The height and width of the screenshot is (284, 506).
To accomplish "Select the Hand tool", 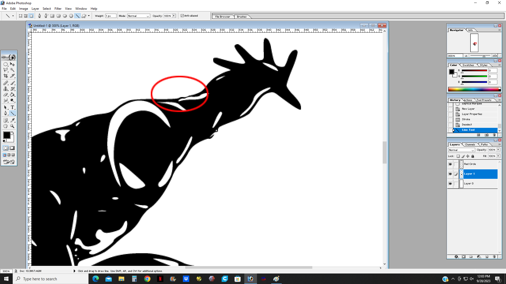I will pos(6,126).
